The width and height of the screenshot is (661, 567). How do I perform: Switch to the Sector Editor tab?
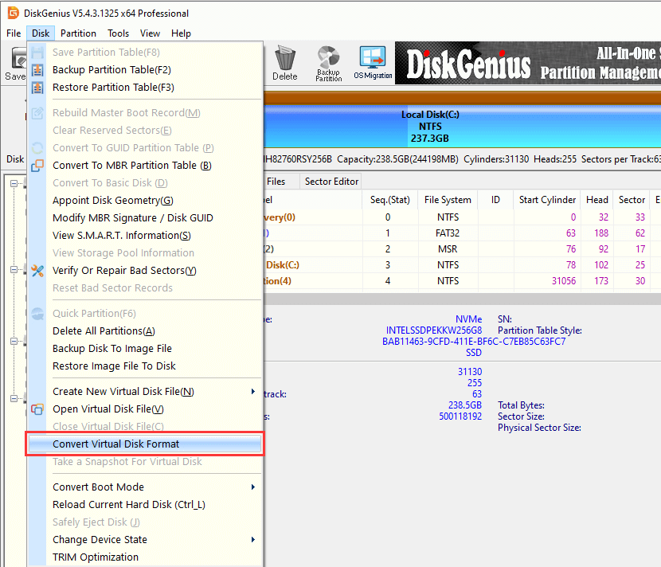click(331, 182)
